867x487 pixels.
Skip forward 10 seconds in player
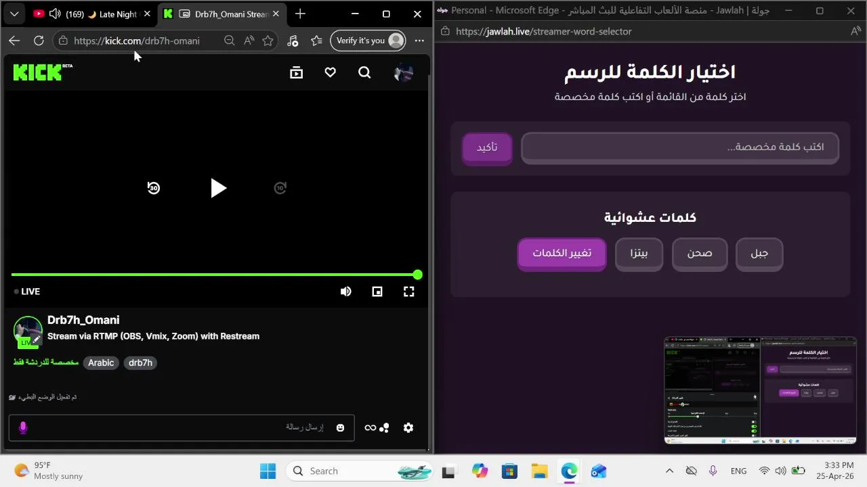tap(280, 188)
